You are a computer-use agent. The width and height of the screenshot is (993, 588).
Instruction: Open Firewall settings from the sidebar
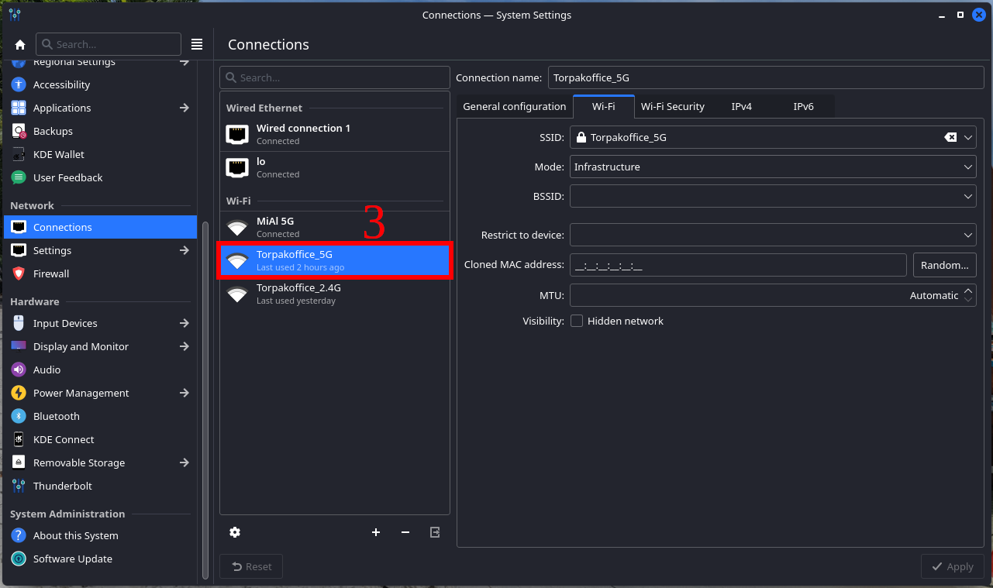(x=51, y=273)
